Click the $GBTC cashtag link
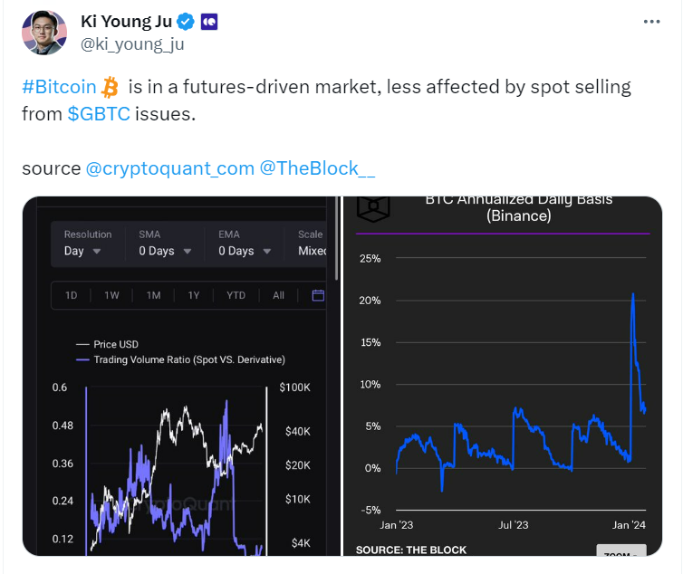The width and height of the screenshot is (683, 574). 99,114
